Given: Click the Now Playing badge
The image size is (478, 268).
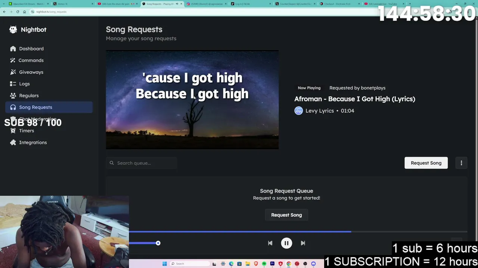Looking at the screenshot, I should [309, 88].
